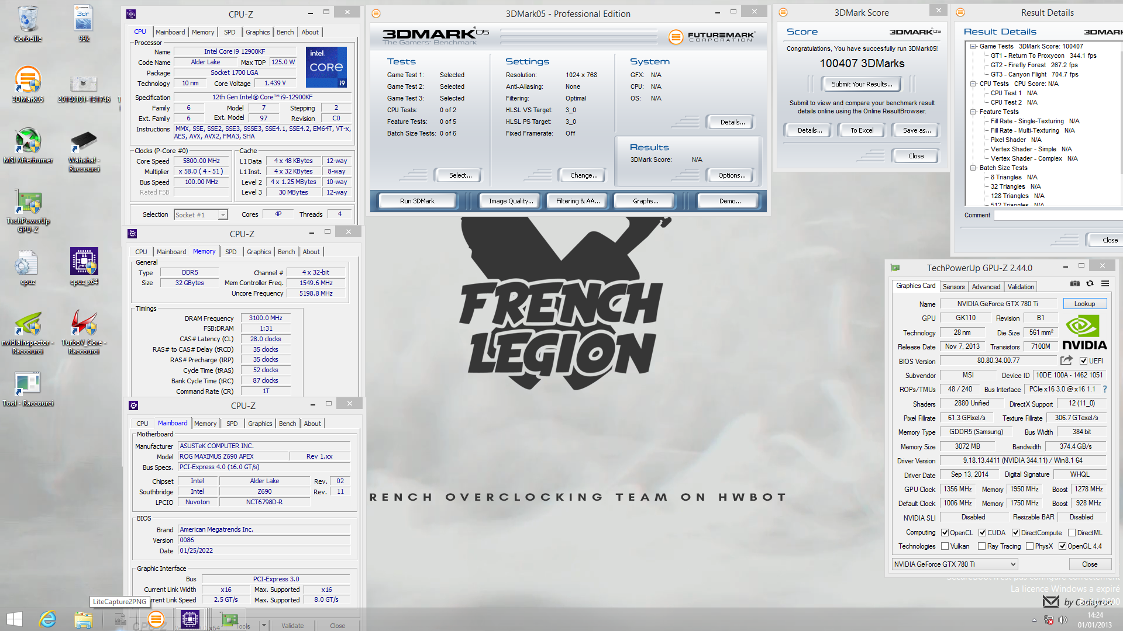Open the Corbeille recycle bin desktop icon
This screenshot has width=1123, height=631.
[27, 23]
